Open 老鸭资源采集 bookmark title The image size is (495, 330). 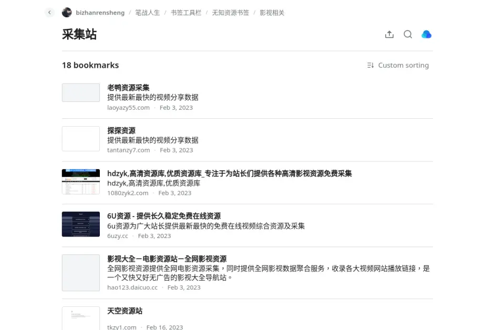128,88
